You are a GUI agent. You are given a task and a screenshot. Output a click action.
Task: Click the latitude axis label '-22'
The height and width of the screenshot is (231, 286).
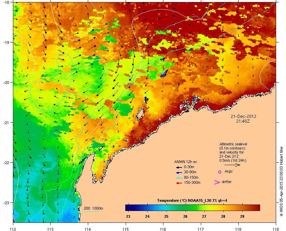(x=6, y=163)
